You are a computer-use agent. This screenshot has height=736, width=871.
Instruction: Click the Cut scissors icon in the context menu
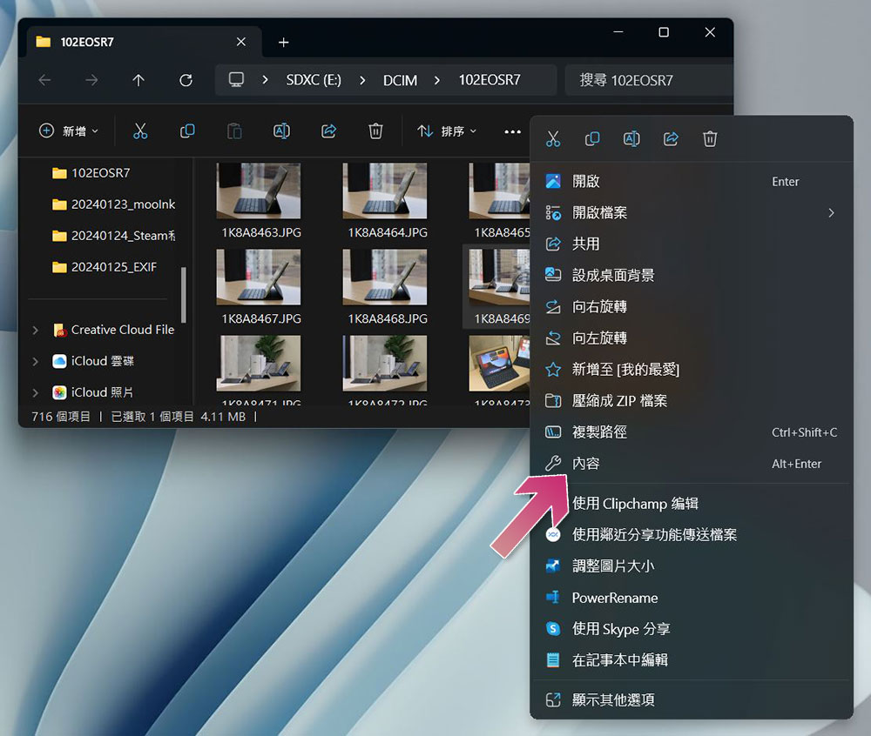(x=553, y=138)
